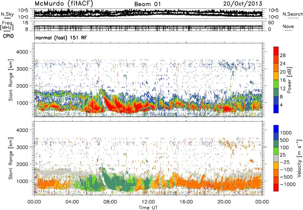Viewport: 303px width, 210px height.
Task: Click the '16:00' time axis tick label
Action: 186,202
